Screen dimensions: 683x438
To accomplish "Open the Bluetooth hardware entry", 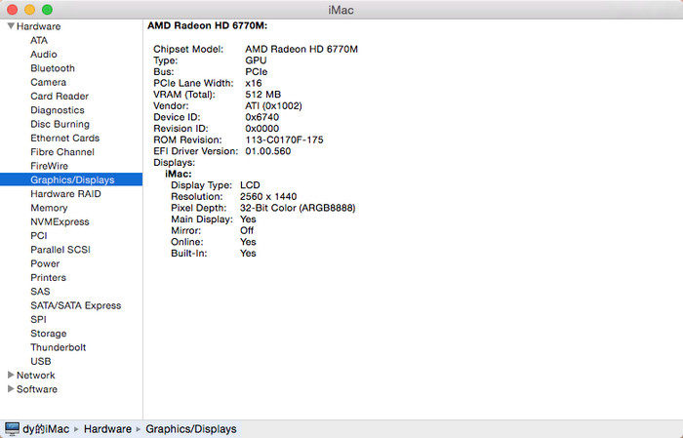I will 53,68.
